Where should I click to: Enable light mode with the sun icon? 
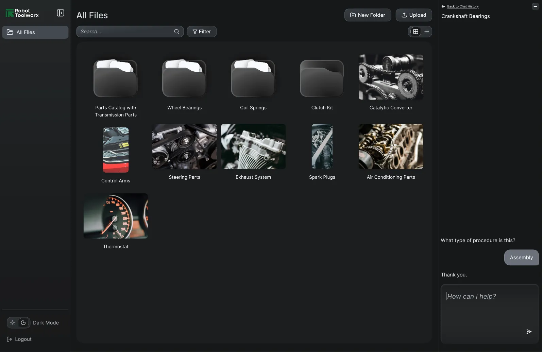pyautogui.click(x=13, y=323)
